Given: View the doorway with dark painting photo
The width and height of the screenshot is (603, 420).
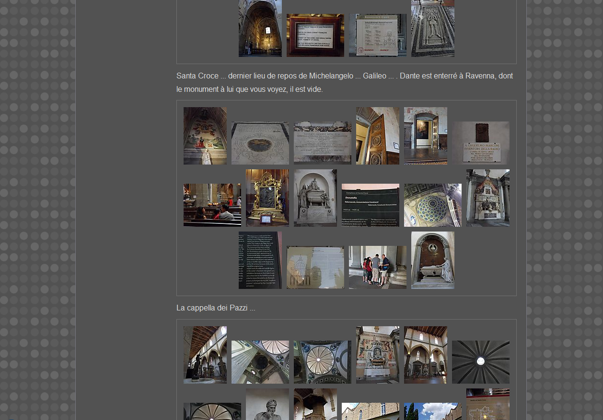Looking at the screenshot, I should [x=425, y=136].
